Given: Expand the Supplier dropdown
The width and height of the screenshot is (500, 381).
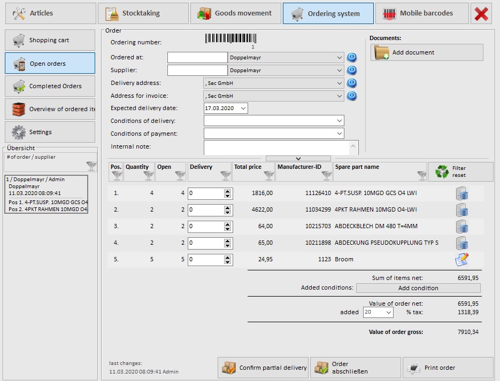Looking at the screenshot, I should (x=340, y=71).
